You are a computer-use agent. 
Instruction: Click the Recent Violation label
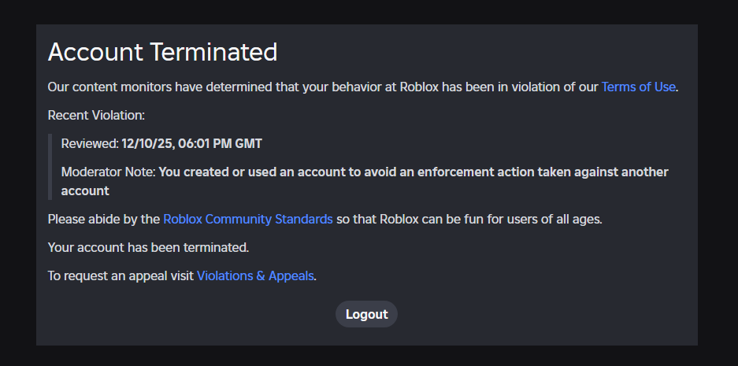pos(96,115)
